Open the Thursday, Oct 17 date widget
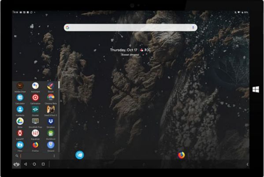 (124, 50)
